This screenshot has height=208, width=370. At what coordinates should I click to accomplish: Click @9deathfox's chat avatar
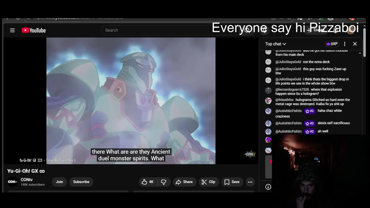268,101
